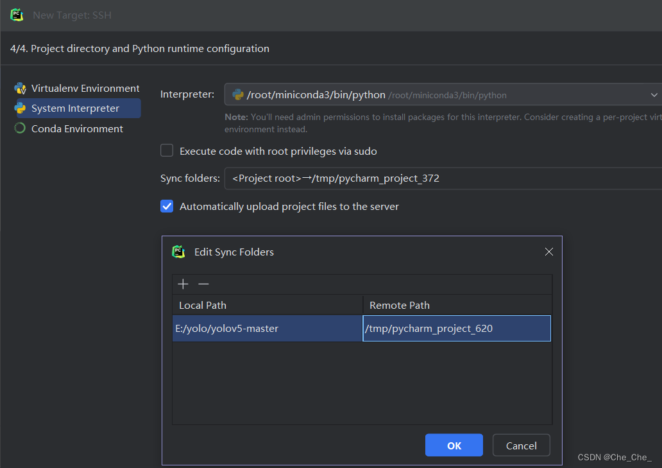Click the Conda Environment ring icon

point(20,128)
